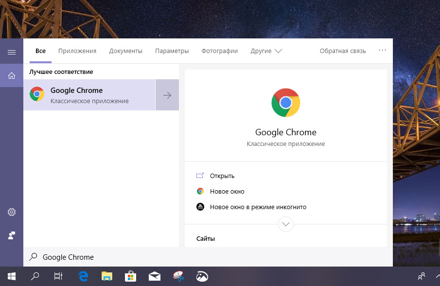This screenshot has width=440, height=286.
Task: Choose Новое окно в режиме инкогнито
Action: (x=258, y=207)
